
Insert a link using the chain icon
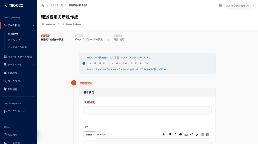(x=197, y=134)
